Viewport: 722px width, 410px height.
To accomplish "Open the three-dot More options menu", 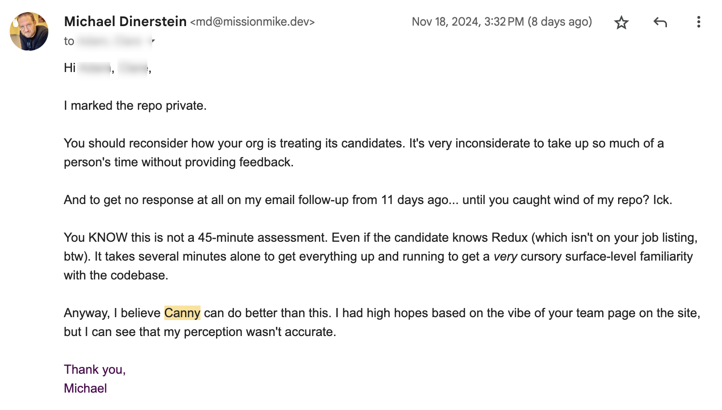I will [698, 22].
